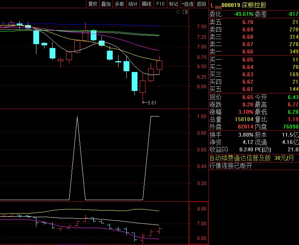Open F10 company information
This screenshot has height=245, width=299.
160,4
